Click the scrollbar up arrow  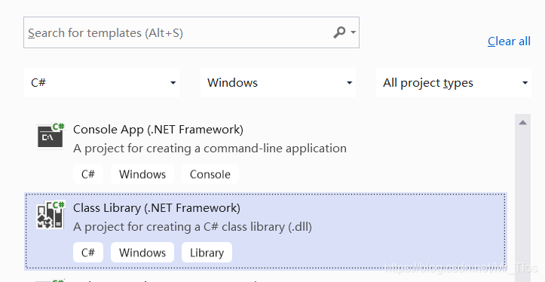(x=522, y=122)
